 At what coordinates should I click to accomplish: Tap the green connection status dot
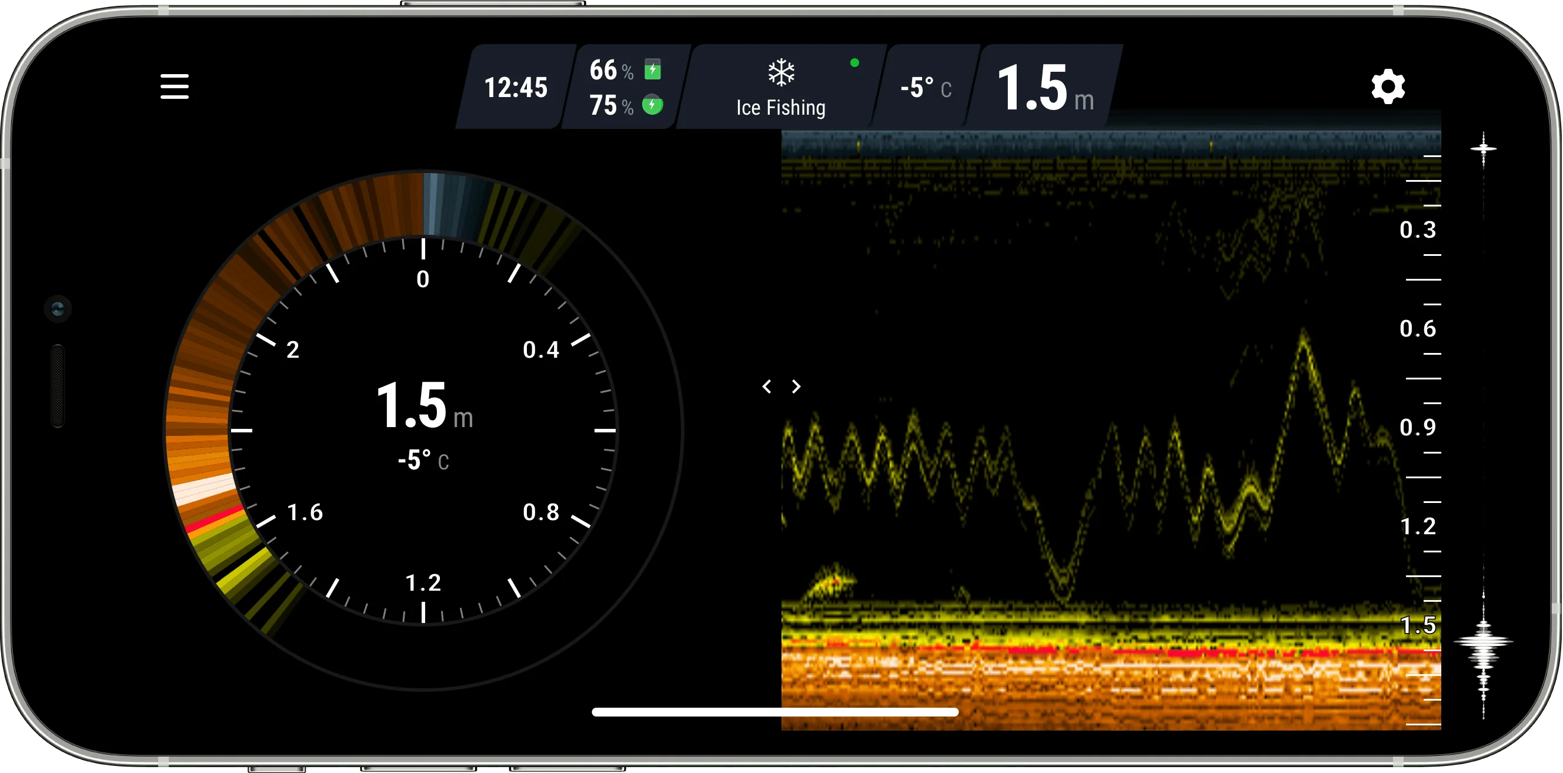(854, 62)
